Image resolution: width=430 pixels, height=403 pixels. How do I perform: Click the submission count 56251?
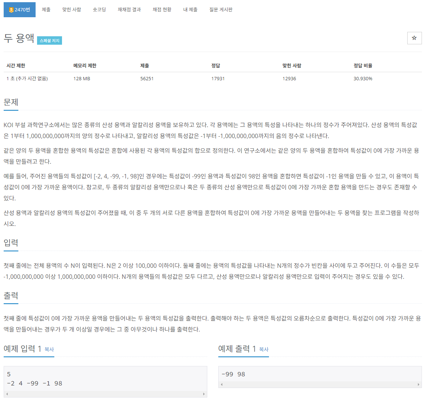click(147, 78)
